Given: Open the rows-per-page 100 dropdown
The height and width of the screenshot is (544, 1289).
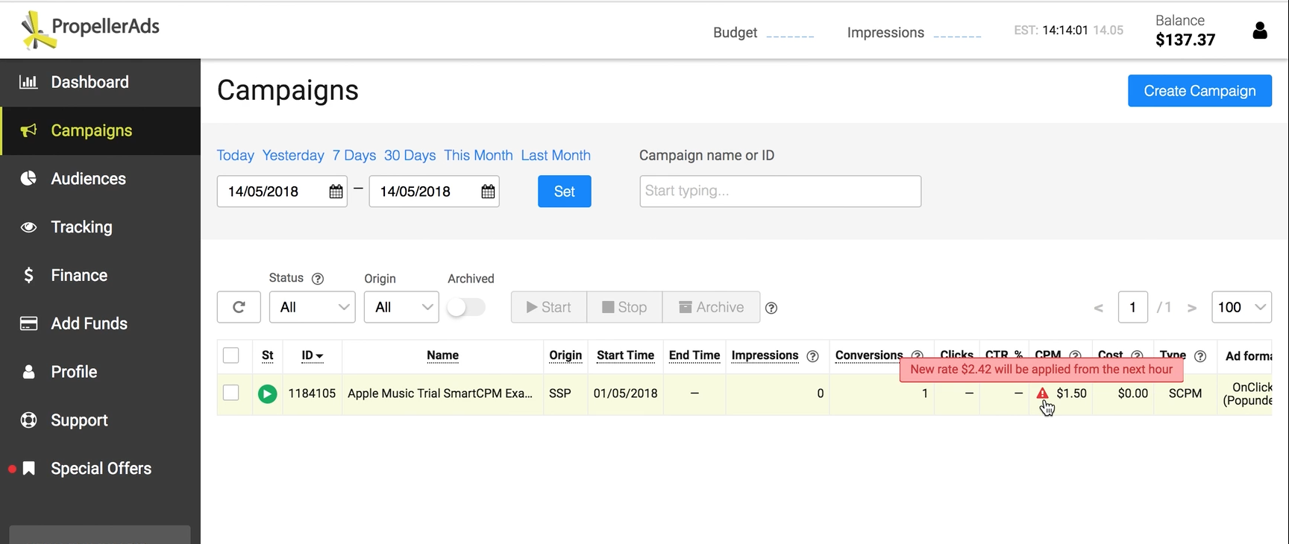Looking at the screenshot, I should point(1241,307).
